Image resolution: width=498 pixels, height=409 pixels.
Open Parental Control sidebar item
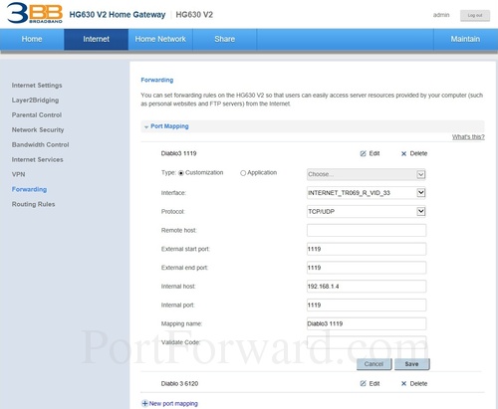(x=37, y=114)
